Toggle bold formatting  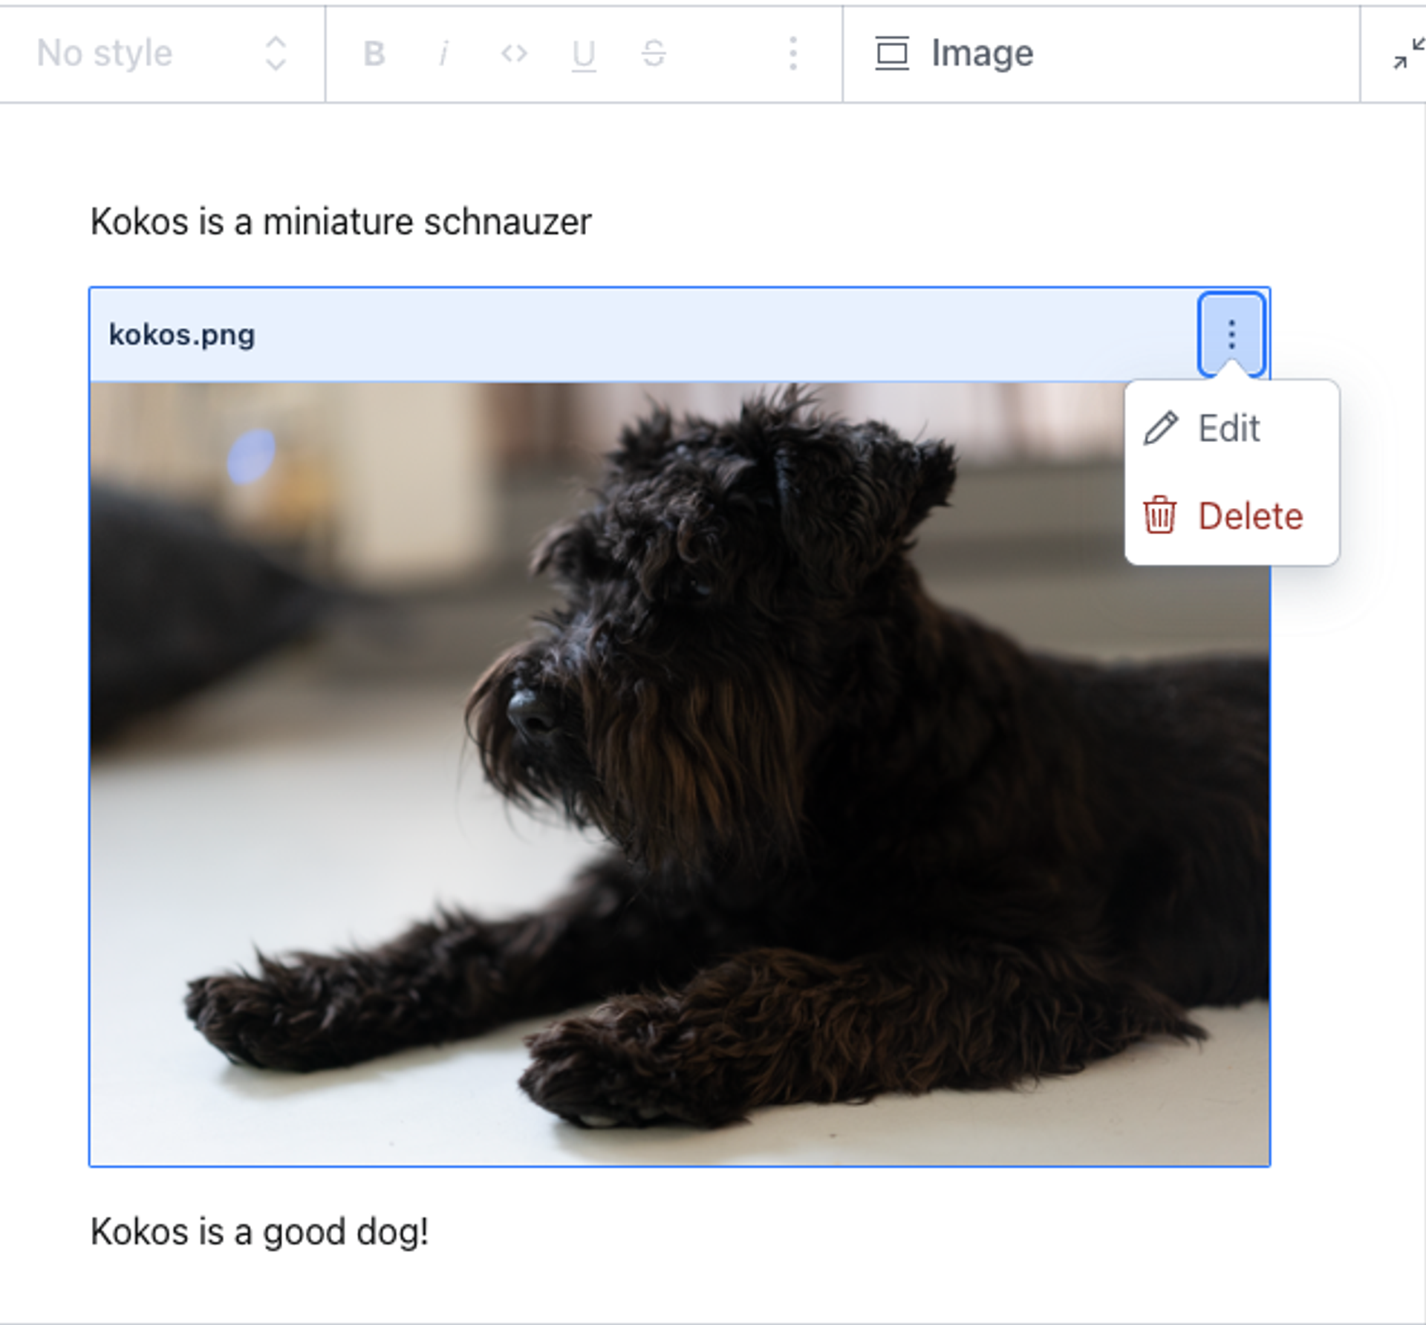[374, 53]
